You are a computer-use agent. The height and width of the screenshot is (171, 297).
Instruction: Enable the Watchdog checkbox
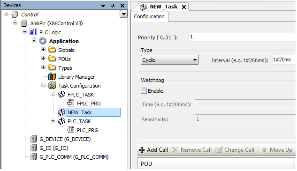pos(144,91)
